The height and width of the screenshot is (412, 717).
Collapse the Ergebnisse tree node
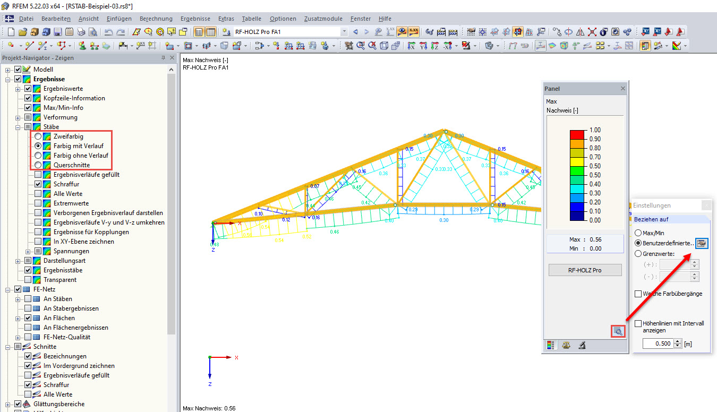(x=8, y=79)
